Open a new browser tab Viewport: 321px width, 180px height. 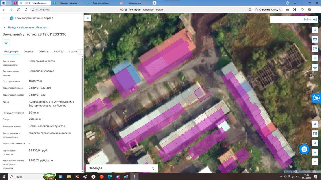(154, 3)
